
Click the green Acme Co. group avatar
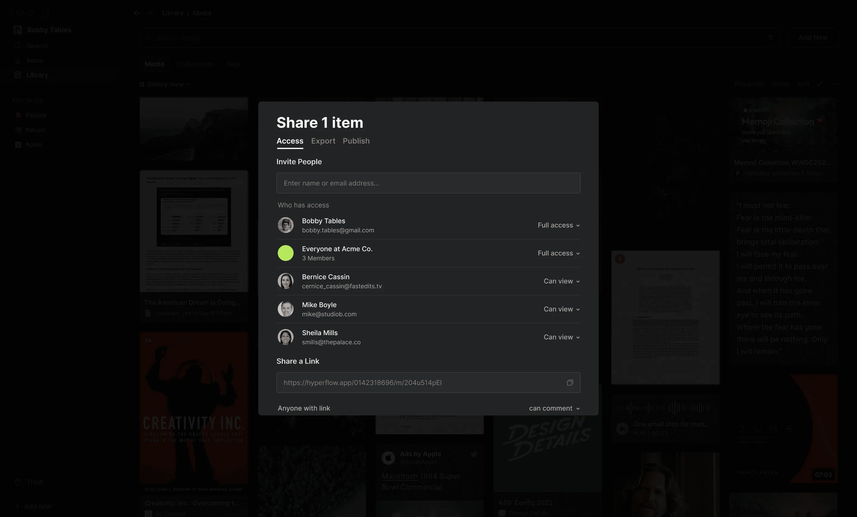(x=286, y=253)
